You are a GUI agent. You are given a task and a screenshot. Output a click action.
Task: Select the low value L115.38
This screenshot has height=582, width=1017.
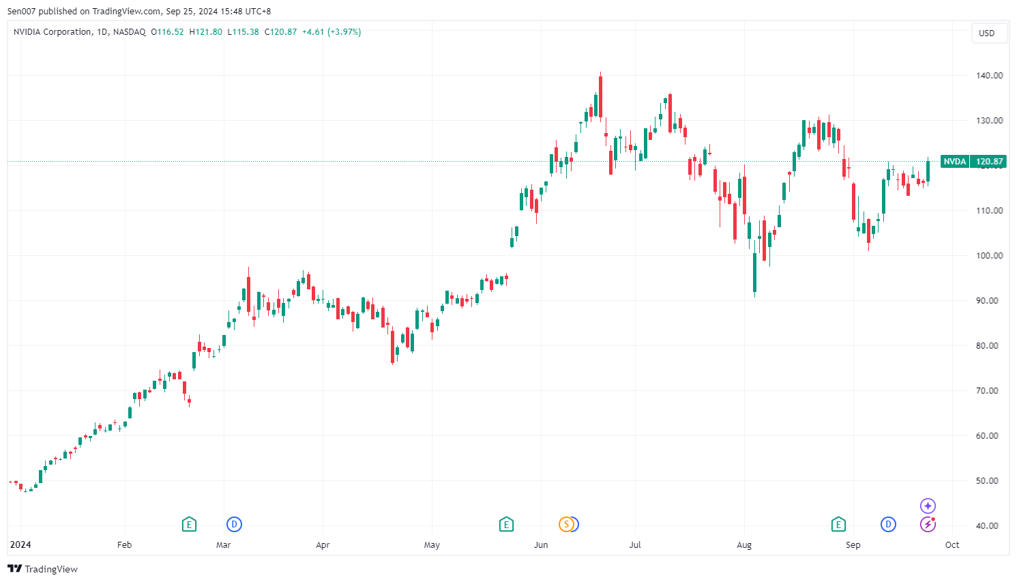[243, 32]
